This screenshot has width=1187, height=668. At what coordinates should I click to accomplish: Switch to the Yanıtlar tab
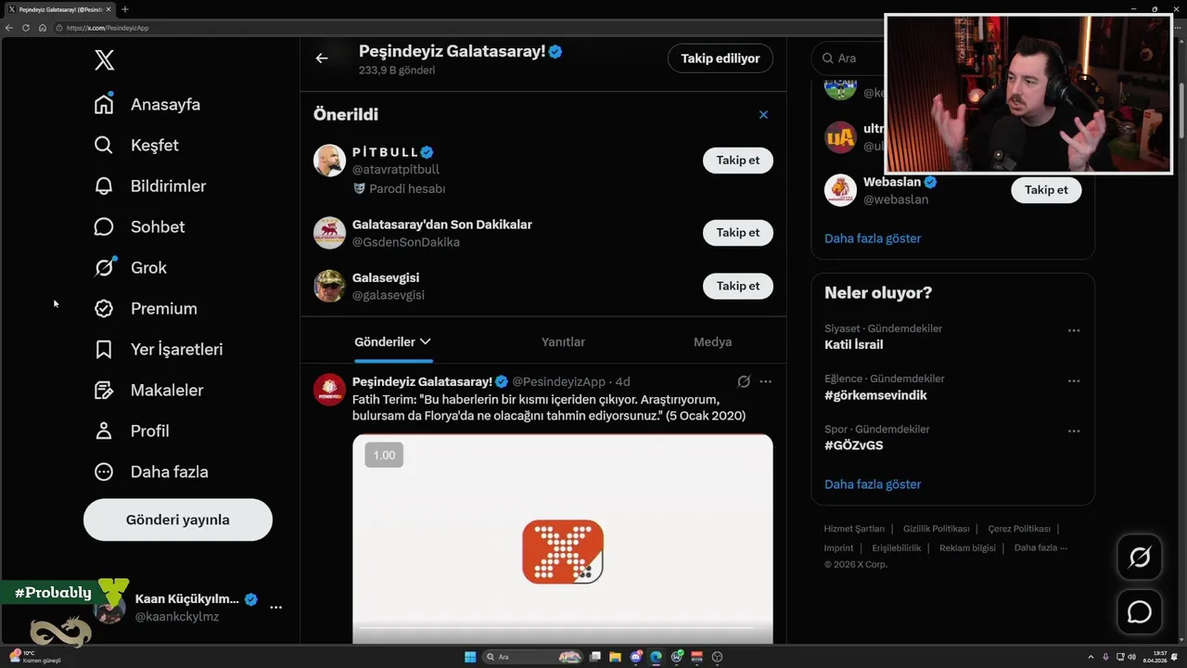[563, 341]
